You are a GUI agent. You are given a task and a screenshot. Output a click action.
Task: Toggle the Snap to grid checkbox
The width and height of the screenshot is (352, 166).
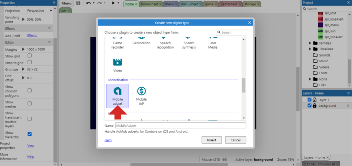click(x=30, y=62)
